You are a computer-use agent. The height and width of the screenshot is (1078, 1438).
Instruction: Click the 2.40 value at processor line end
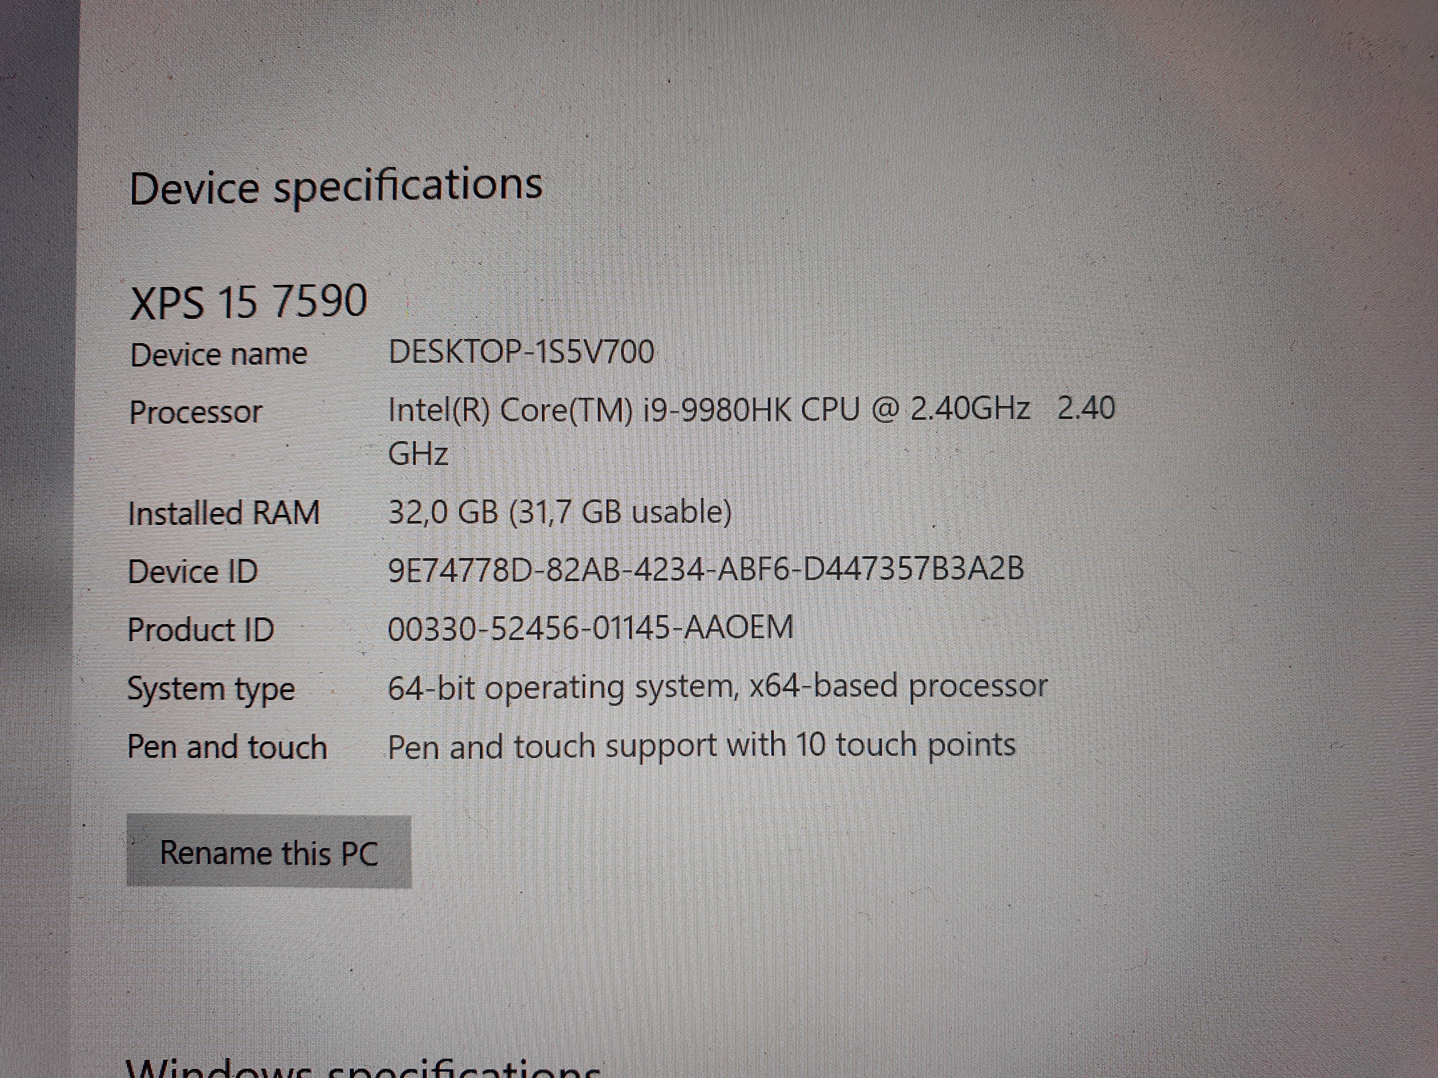click(x=1086, y=408)
